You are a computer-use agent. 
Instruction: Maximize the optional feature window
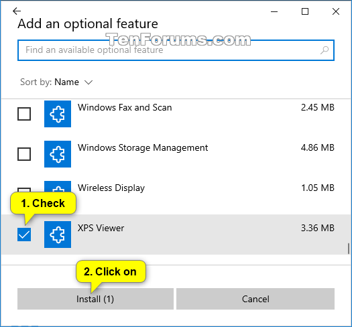tap(305, 11)
